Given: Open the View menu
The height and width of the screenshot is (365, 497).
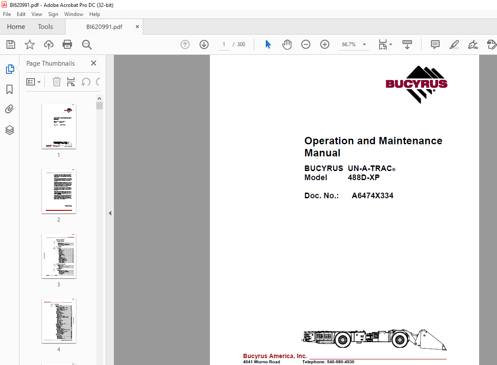Looking at the screenshot, I should pyautogui.click(x=37, y=14).
